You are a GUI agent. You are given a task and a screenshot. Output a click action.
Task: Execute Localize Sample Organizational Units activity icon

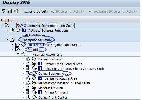coord(24,44)
